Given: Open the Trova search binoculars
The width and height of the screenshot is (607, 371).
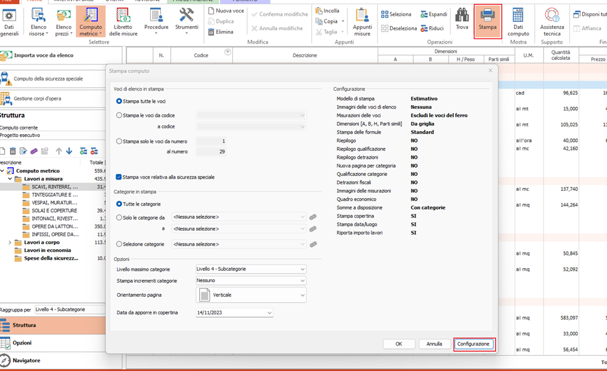Looking at the screenshot, I should click(x=462, y=19).
